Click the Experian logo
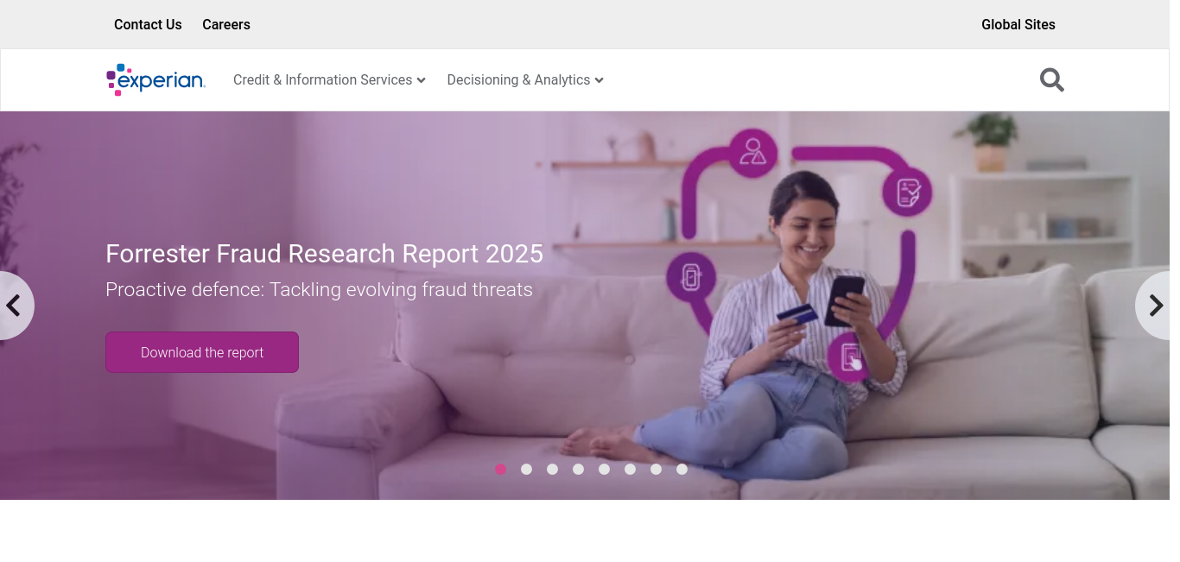Image resolution: width=1180 pixels, height=562 pixels. [155, 79]
